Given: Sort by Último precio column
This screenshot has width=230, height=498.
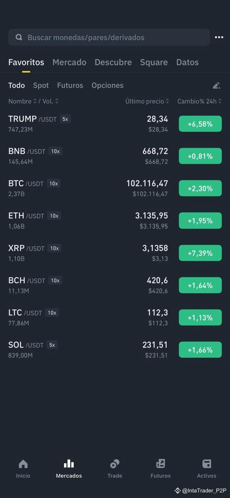Looking at the screenshot, I should 147,101.
